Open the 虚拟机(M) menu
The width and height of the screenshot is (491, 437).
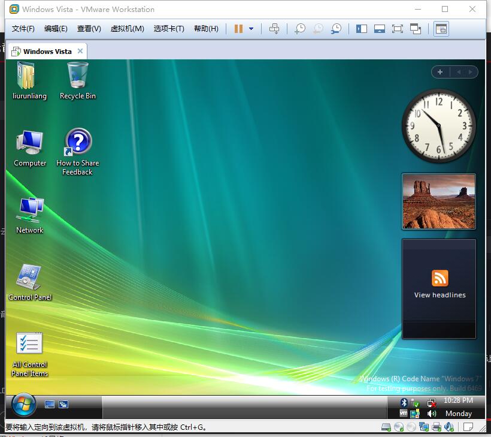click(127, 29)
